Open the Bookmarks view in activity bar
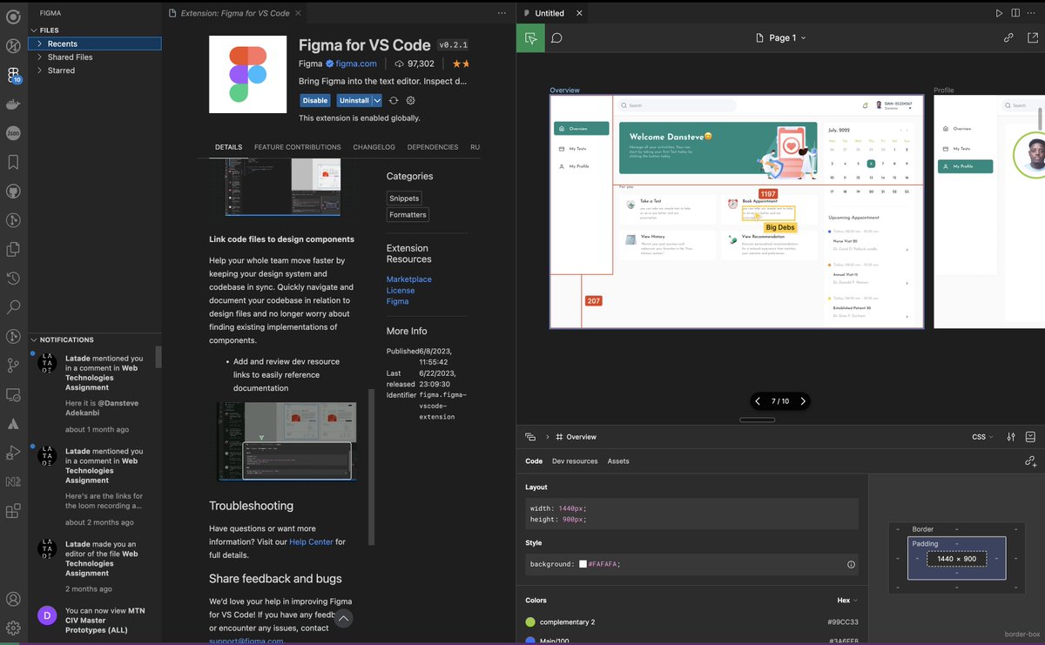The width and height of the screenshot is (1045, 645). tap(13, 162)
